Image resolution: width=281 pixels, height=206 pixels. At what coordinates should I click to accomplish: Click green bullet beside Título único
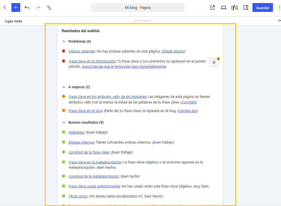point(64,196)
